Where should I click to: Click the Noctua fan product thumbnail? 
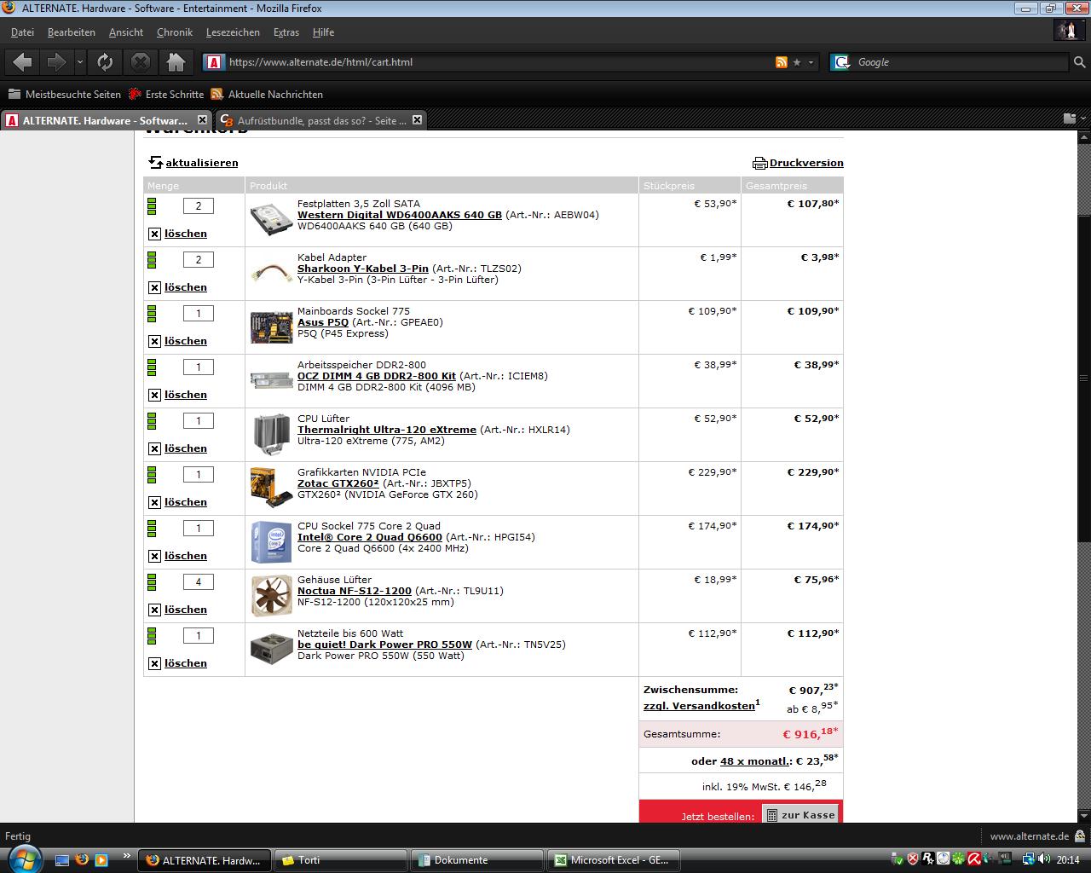point(271,596)
